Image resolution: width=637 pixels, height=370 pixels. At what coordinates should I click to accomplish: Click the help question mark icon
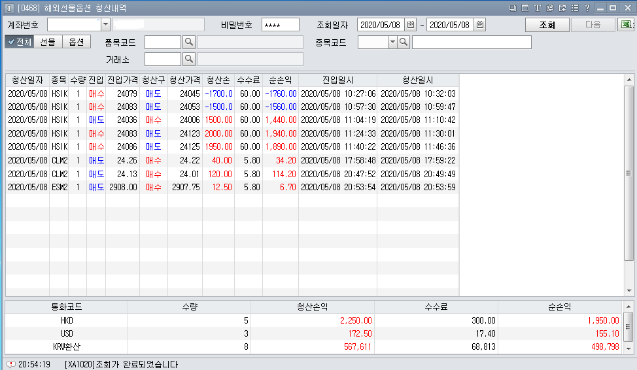coord(587,8)
